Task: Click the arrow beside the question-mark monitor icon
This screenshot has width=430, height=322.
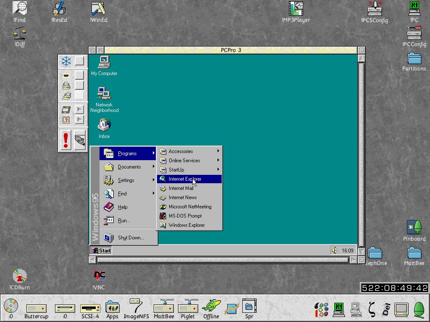Action: click(79, 119)
